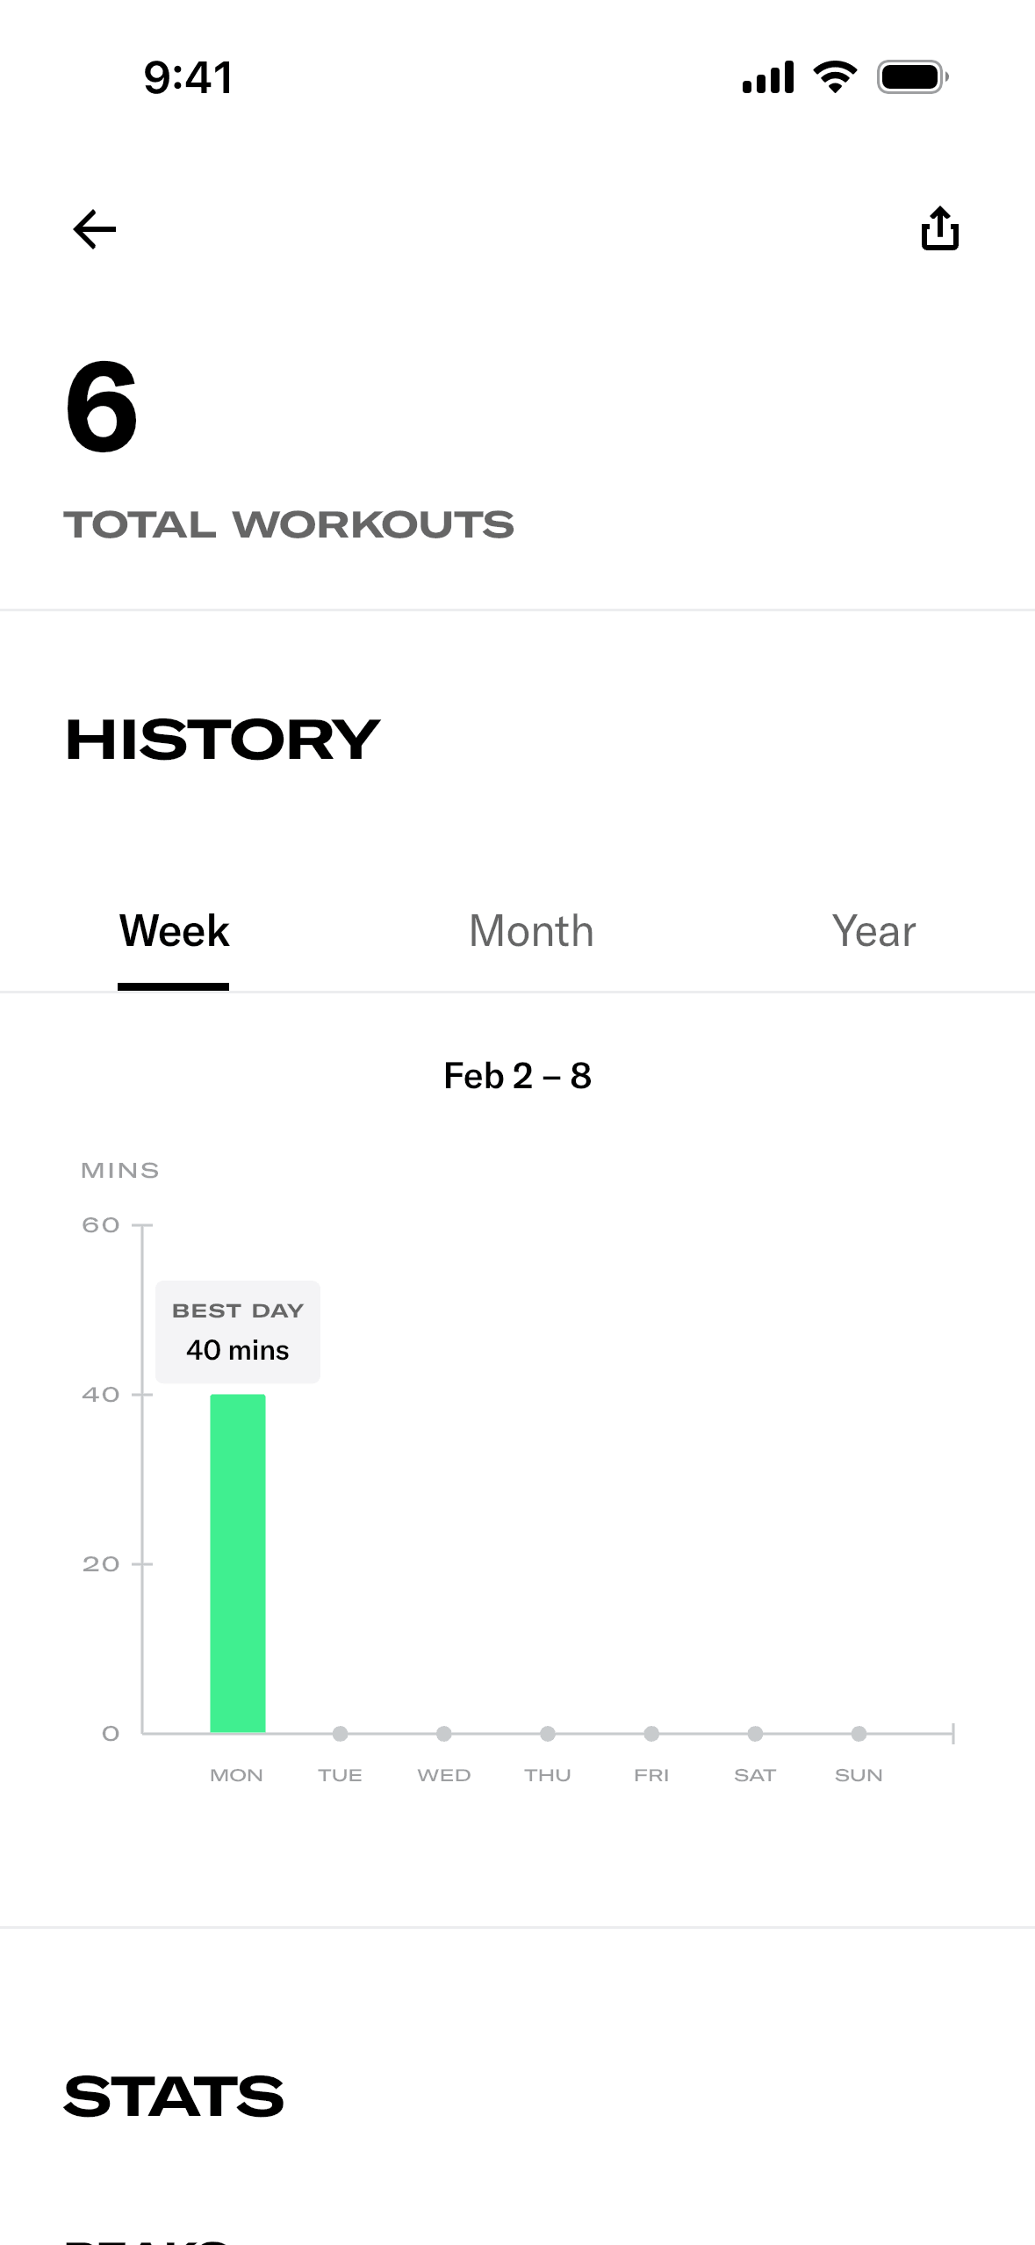Image resolution: width=1035 pixels, height=2245 pixels.
Task: Tap the cellular signal icon
Action: point(768,77)
